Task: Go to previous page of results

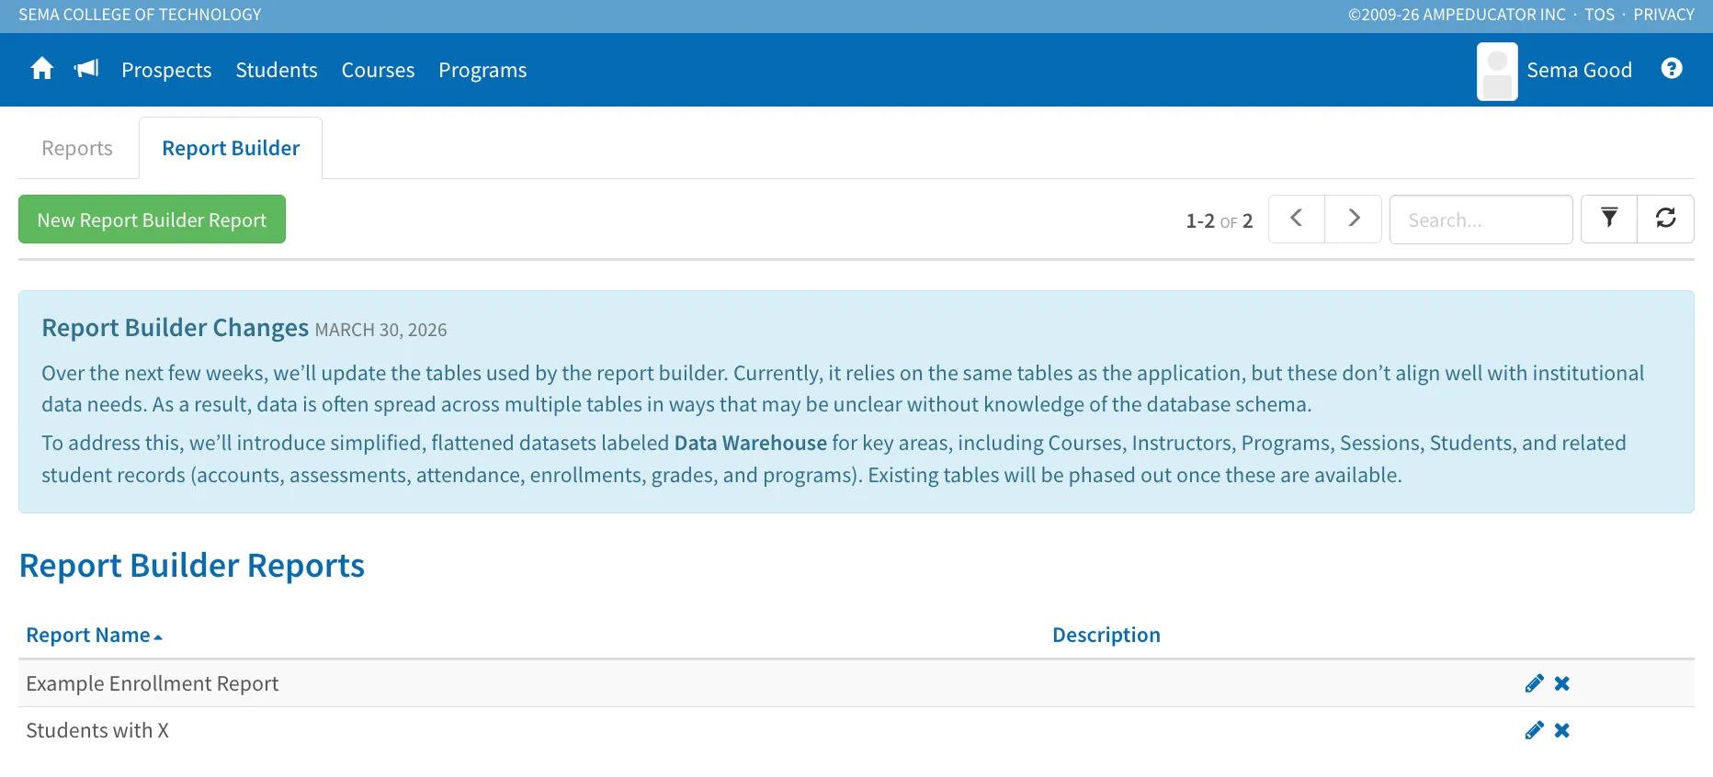Action: [1297, 219]
